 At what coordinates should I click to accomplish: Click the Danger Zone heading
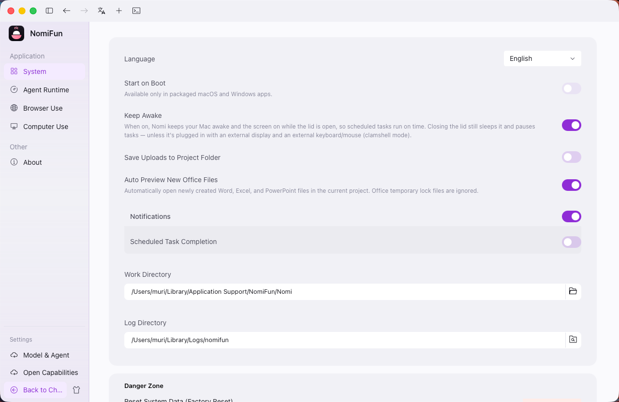[144, 386]
